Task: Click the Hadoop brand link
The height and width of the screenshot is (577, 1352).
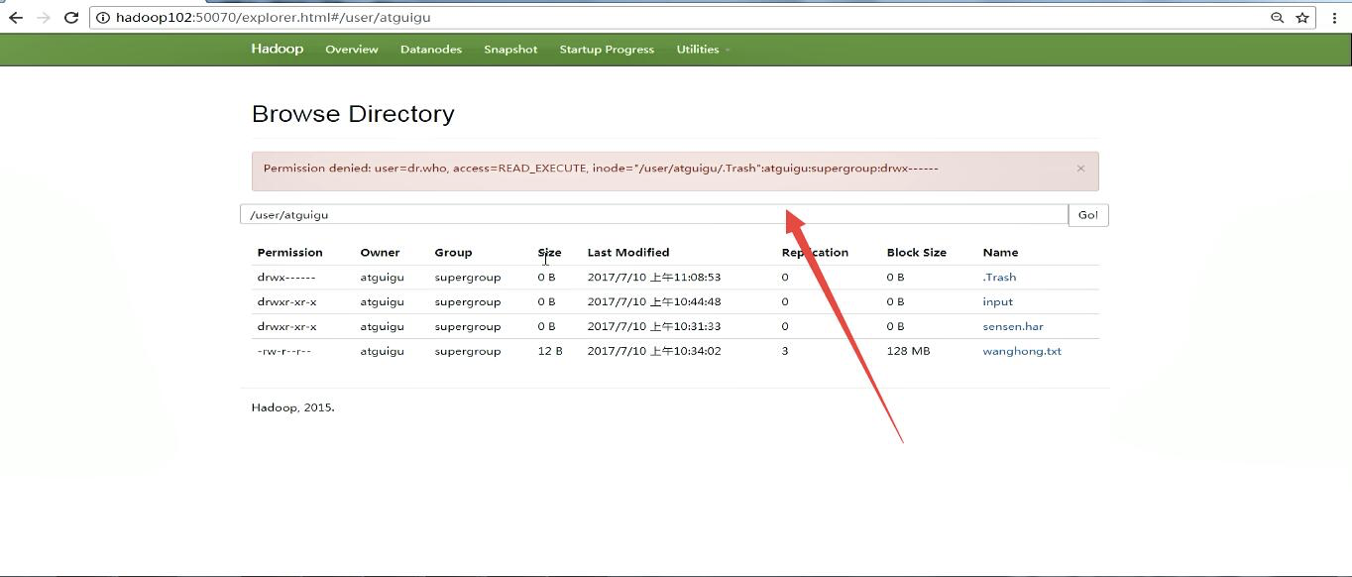Action: pos(278,49)
